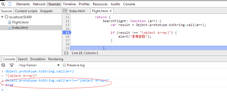This screenshot has width=227, height=105.
Task: Collapse the localhost:51400 tree node
Action: 2,17
